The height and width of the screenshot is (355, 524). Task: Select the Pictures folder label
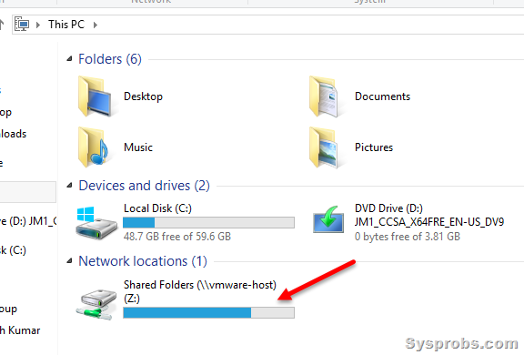coord(374,147)
